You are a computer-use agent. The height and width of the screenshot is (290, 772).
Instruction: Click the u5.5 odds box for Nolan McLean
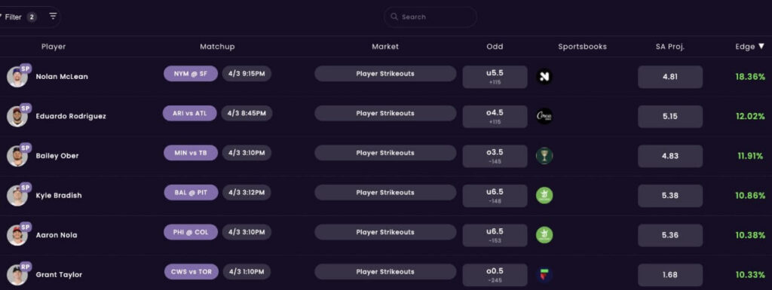click(x=495, y=77)
